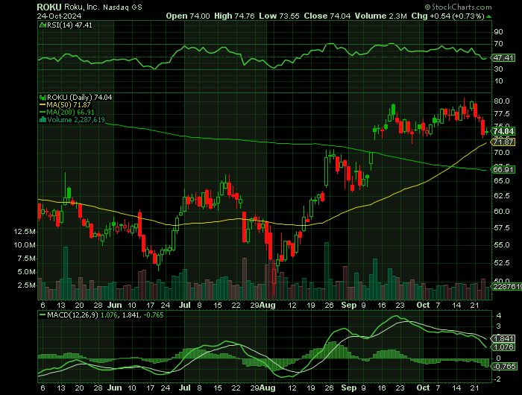Click the RSI line icon beside RSI(14)
The height and width of the screenshot is (395, 522).
pos(43,25)
